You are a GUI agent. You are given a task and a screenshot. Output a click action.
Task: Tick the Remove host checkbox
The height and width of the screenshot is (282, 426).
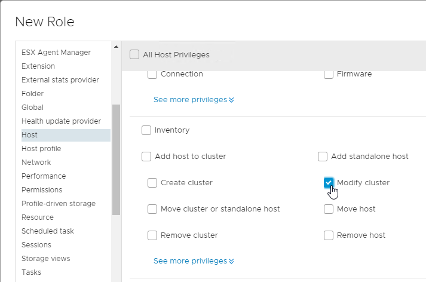coord(329,235)
